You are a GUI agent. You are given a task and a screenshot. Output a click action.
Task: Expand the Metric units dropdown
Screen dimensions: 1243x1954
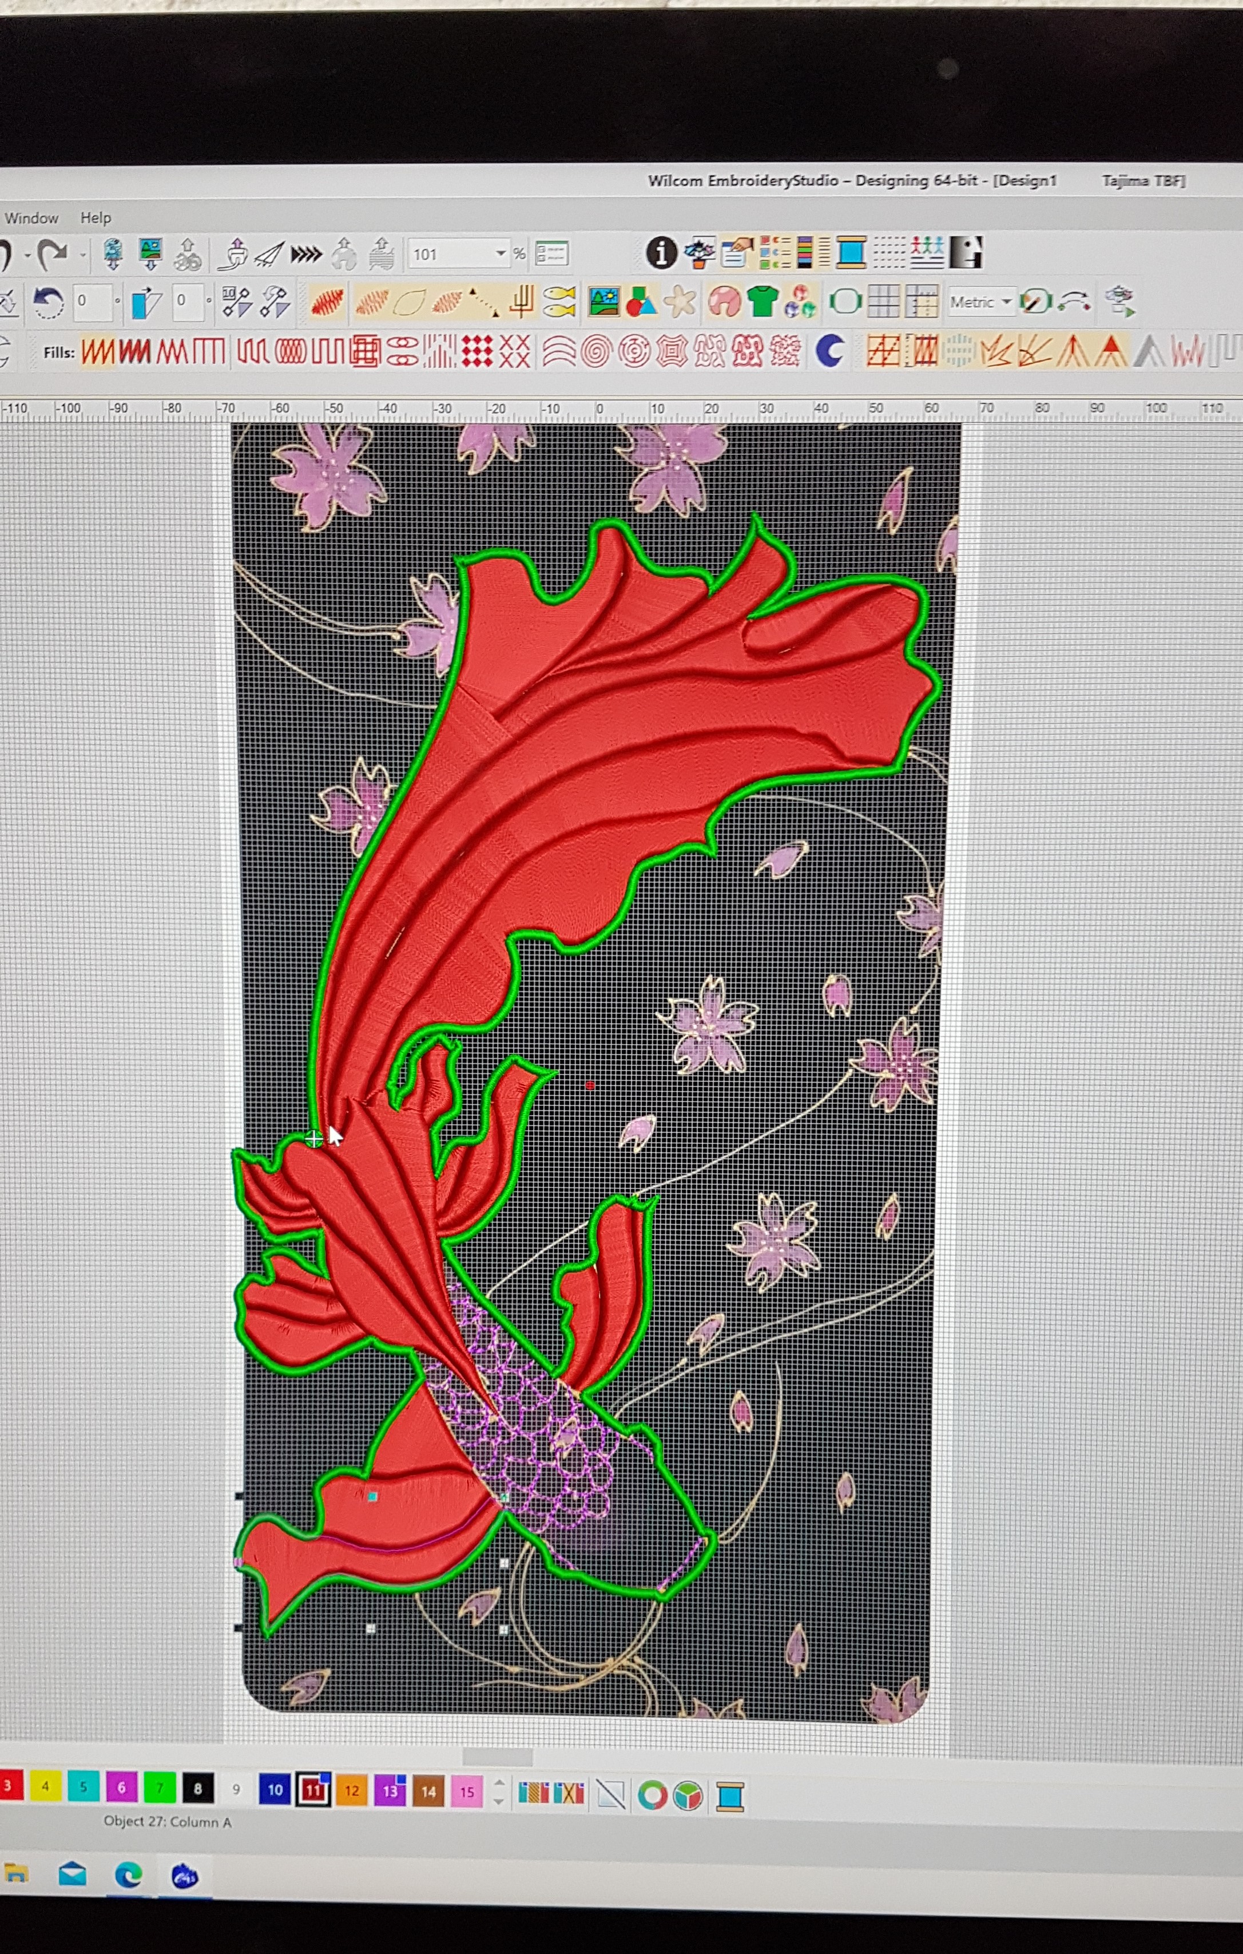pos(1006,302)
